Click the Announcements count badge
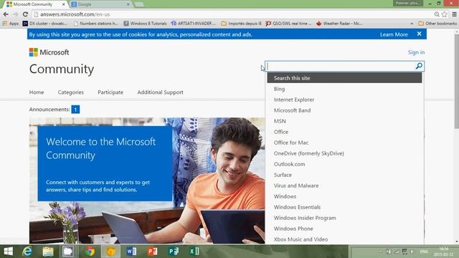This screenshot has width=459, height=258. [75, 110]
